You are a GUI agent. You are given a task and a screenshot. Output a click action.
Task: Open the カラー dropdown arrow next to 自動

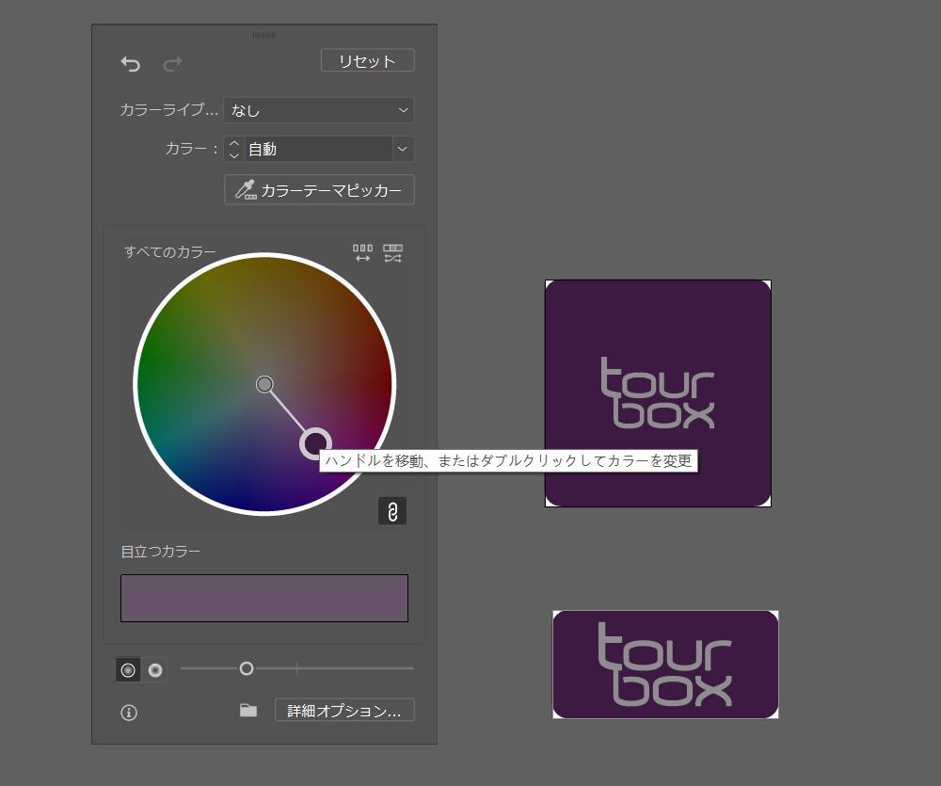(403, 149)
